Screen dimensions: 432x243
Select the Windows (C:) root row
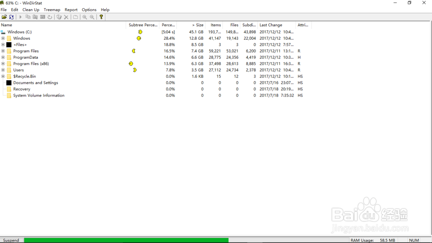tap(19, 32)
